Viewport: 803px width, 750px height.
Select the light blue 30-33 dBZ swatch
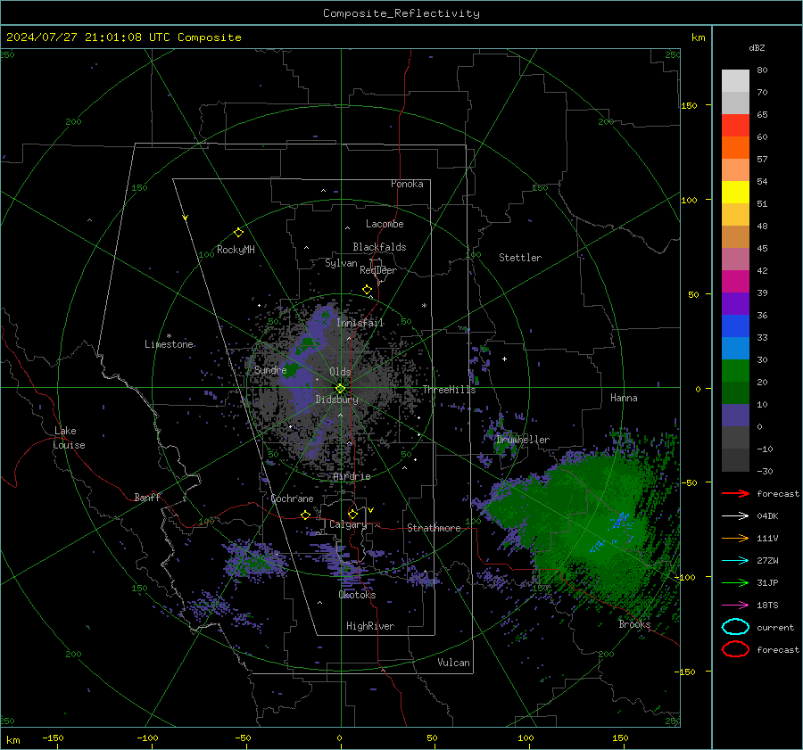point(735,348)
